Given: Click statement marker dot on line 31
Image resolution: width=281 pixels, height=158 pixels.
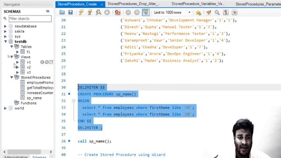Looking at the screenshot, I should coord(69,94).
